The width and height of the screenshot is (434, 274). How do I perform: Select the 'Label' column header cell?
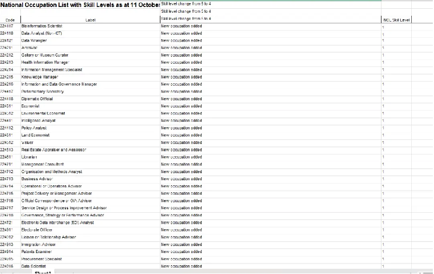tap(90, 20)
